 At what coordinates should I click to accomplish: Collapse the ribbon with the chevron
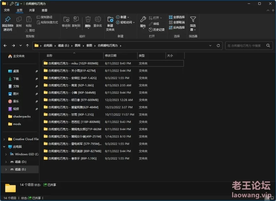pyautogui.click(x=268, y=10)
